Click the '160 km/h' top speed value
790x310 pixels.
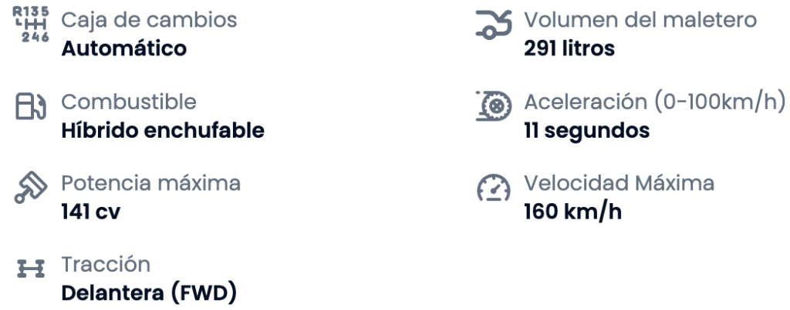572,212
